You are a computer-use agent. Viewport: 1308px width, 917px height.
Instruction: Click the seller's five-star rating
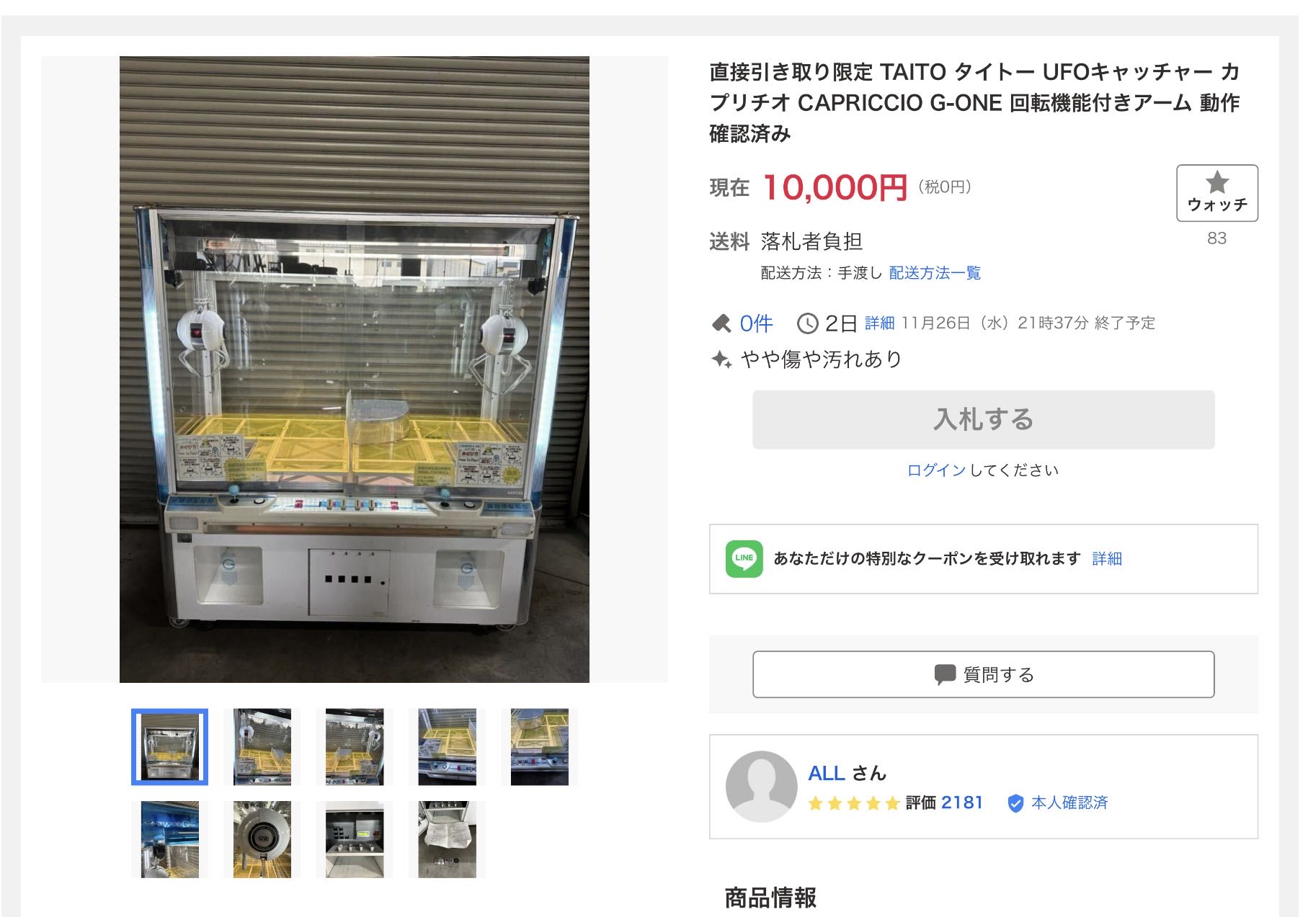tap(854, 803)
